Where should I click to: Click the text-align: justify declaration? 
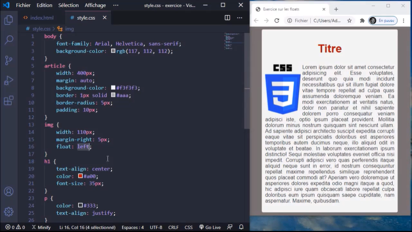(86, 213)
